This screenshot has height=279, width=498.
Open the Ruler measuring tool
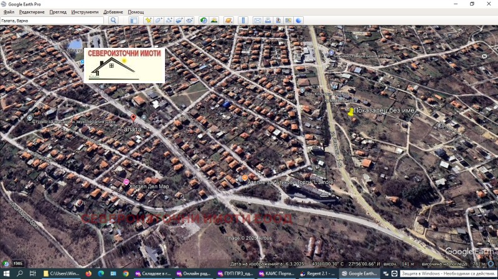[x=243, y=21]
